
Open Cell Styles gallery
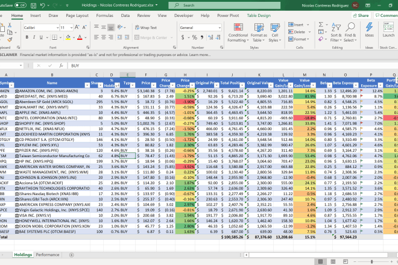click(275, 33)
